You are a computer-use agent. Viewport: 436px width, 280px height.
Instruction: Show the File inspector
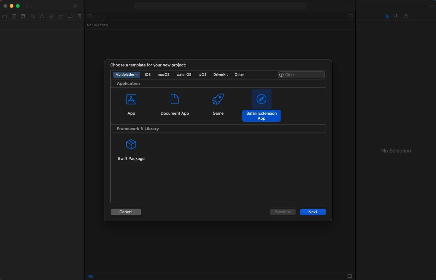tap(387, 17)
